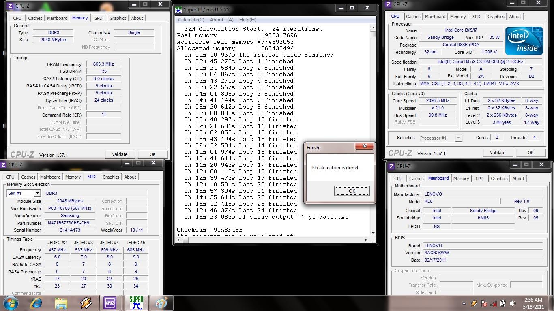
Task: Click the Core Speed 2095.5 MHz value
Action: tap(438, 101)
